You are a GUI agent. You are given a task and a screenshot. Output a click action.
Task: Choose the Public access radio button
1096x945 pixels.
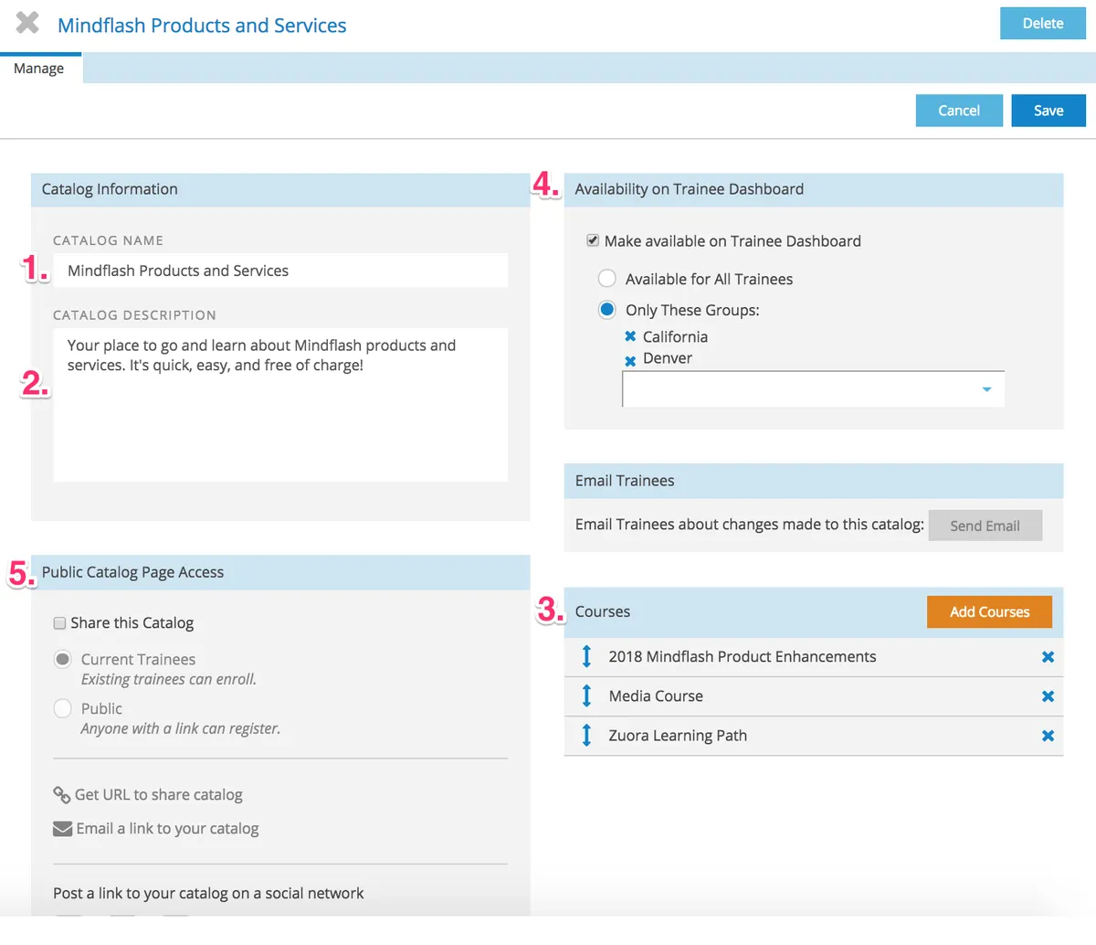pos(62,708)
